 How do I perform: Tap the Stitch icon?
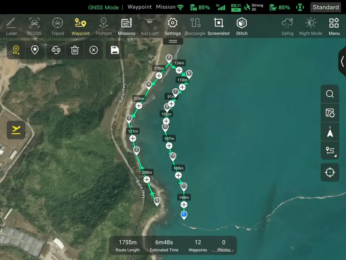click(x=242, y=26)
